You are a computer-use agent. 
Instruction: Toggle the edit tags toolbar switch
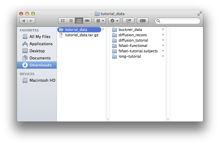pos(143,21)
